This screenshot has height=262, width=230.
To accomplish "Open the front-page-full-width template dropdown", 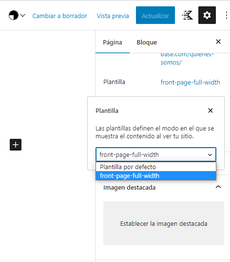I will tap(156, 154).
